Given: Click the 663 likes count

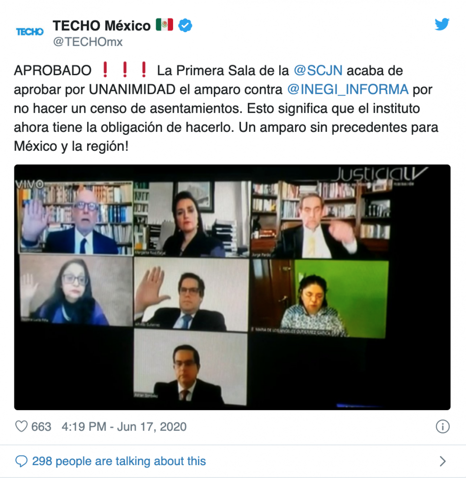Looking at the screenshot, I should click(41, 426).
